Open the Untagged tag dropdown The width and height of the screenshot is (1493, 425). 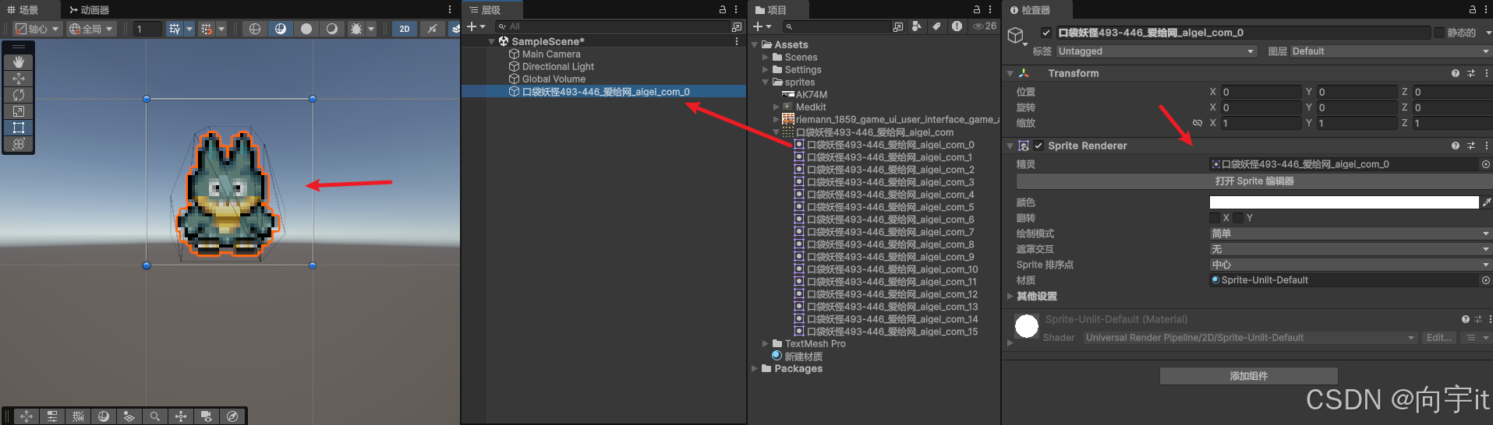coord(1157,51)
